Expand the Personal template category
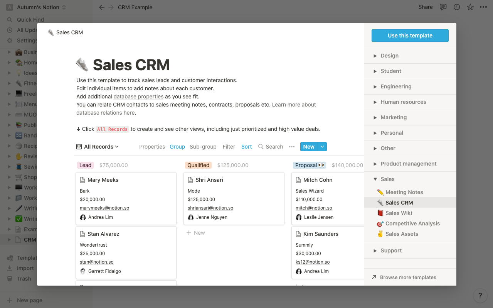Viewport: 493px width, 308px height. [375, 133]
